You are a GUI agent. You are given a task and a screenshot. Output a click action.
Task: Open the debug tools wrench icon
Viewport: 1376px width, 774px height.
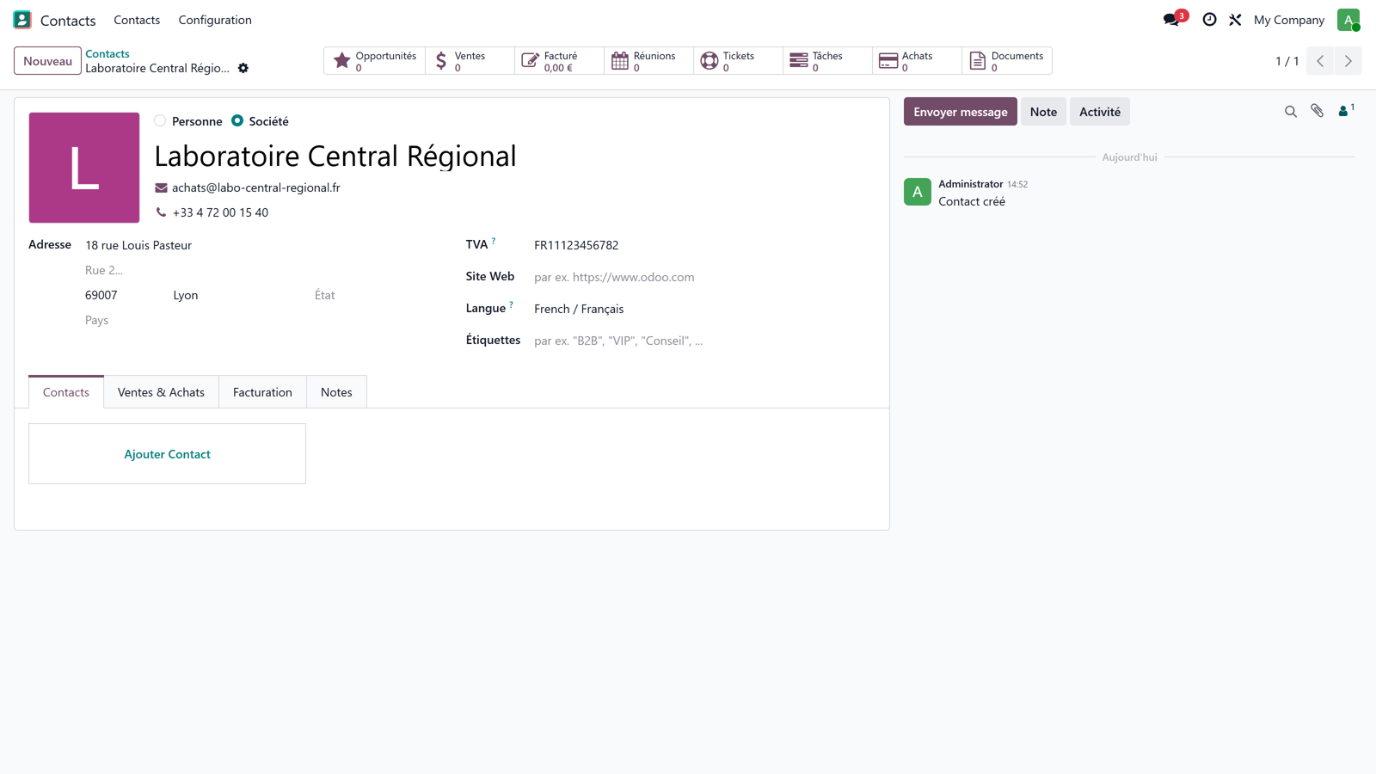point(1235,19)
